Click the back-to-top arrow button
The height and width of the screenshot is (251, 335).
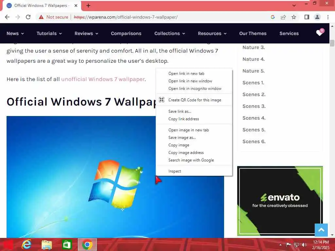[321, 230]
